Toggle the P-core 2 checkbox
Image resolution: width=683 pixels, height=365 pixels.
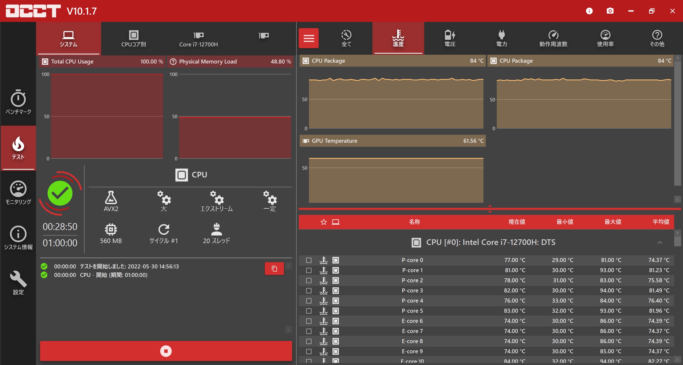[x=309, y=280]
